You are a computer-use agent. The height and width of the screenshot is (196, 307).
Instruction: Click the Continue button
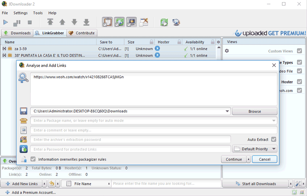pos(234,159)
